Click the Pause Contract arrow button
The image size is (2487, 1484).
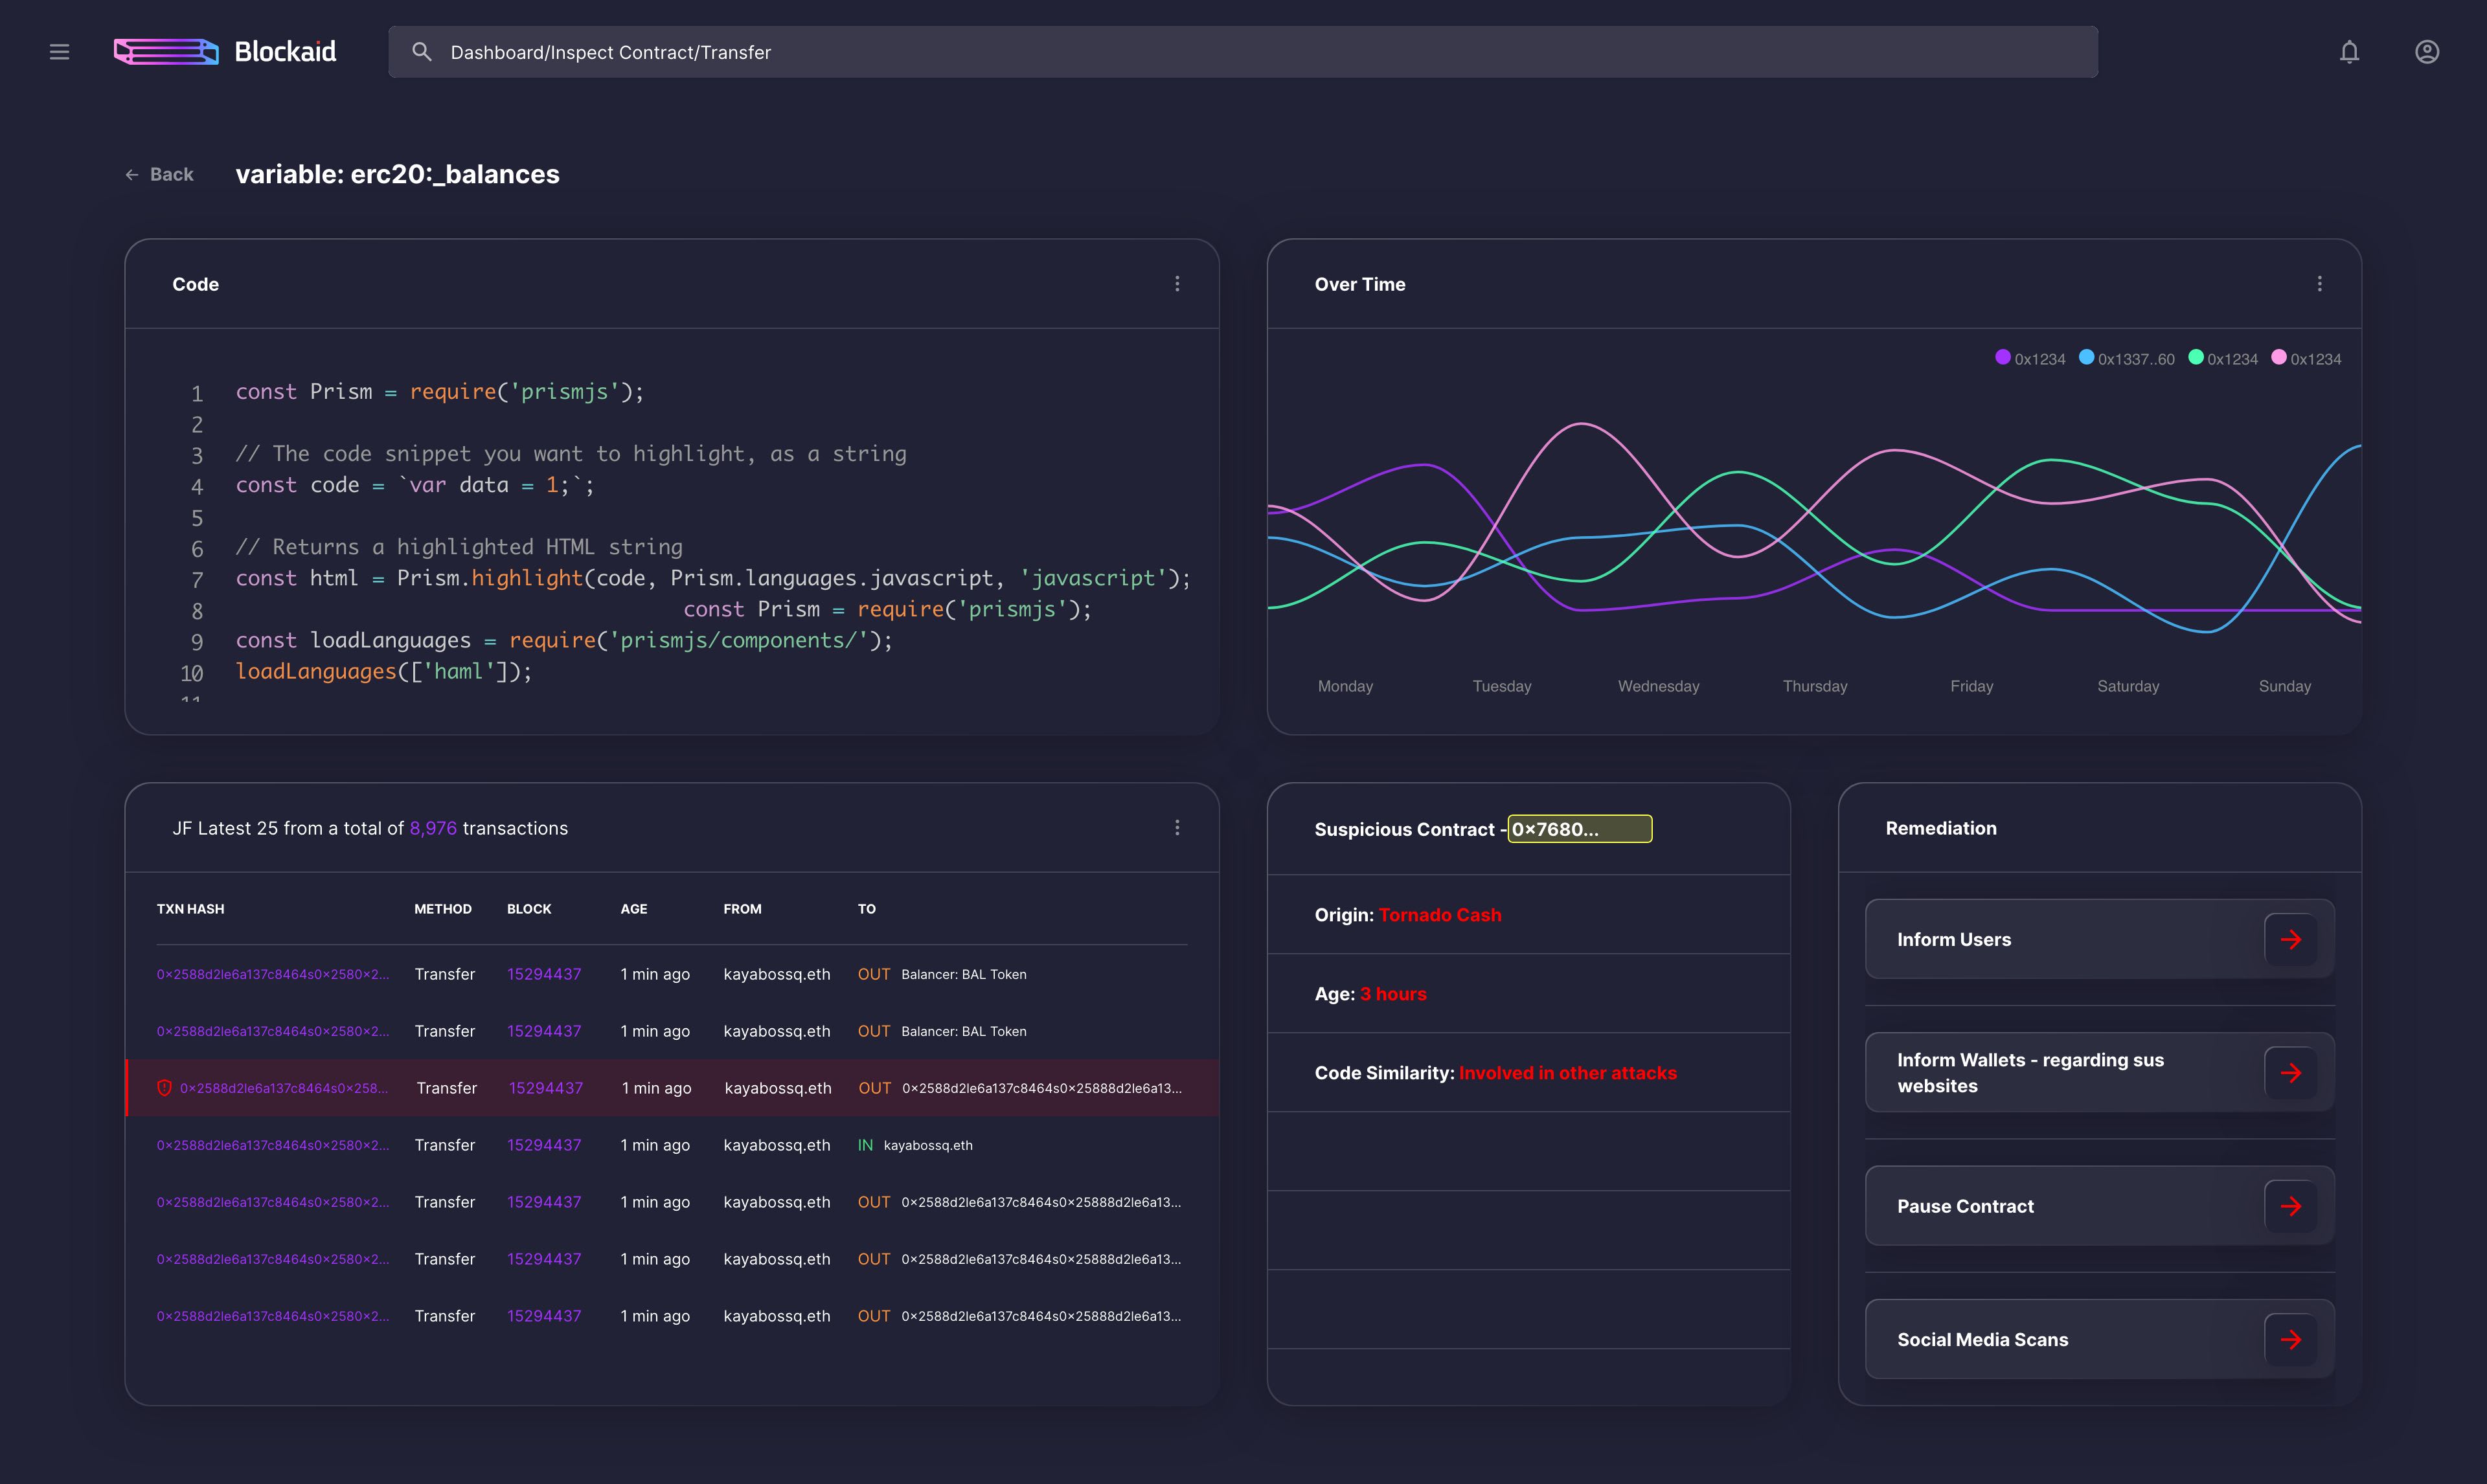(2290, 1206)
